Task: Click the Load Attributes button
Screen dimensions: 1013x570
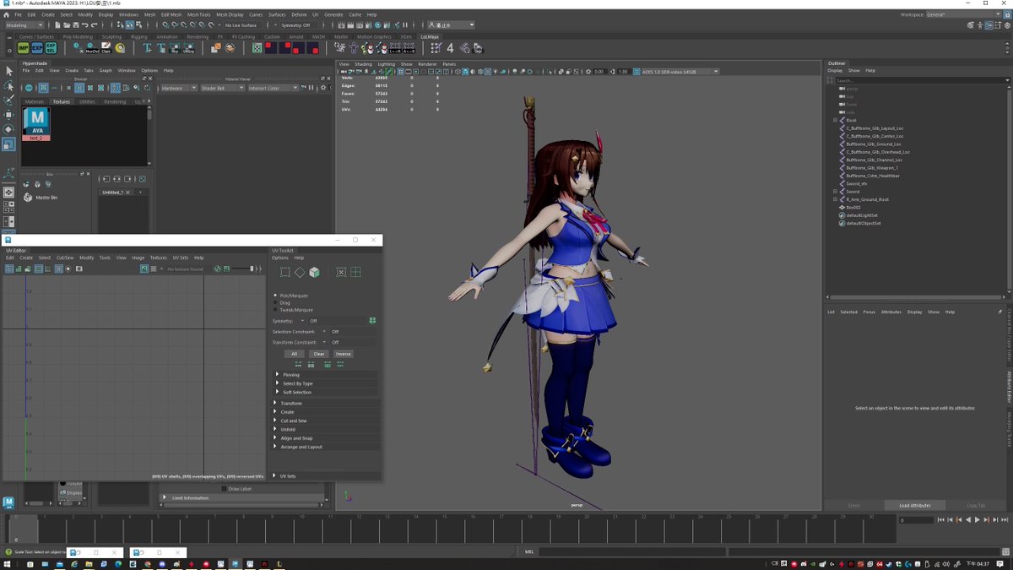Action: [915, 505]
